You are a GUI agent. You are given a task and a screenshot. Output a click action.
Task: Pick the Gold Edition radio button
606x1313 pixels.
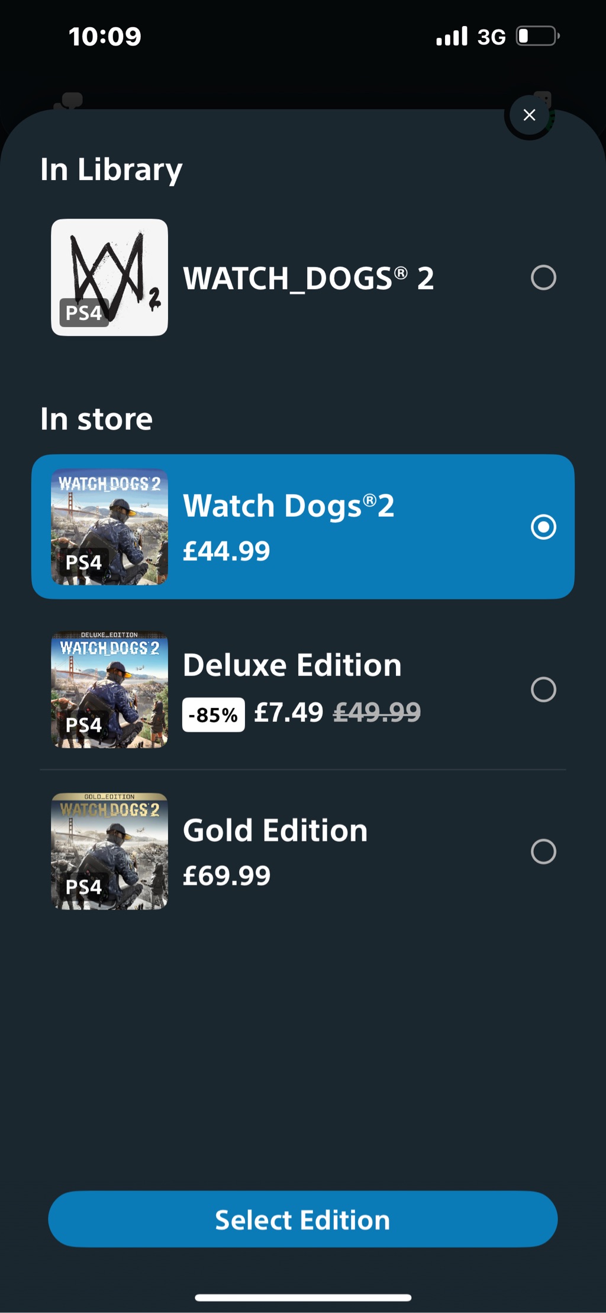point(543,851)
